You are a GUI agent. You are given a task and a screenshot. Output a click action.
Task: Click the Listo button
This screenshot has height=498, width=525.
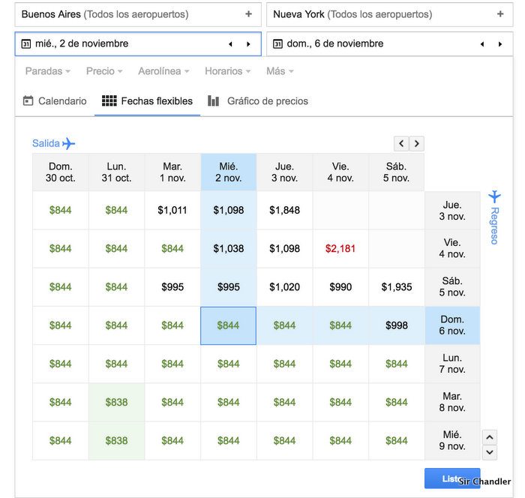(x=452, y=478)
